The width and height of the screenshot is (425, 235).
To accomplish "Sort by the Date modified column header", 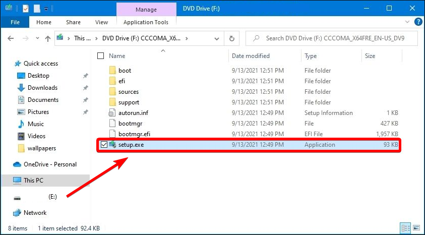I will 251,56.
